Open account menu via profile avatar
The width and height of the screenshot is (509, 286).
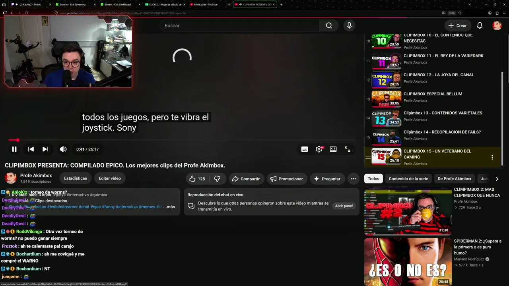[x=497, y=25]
